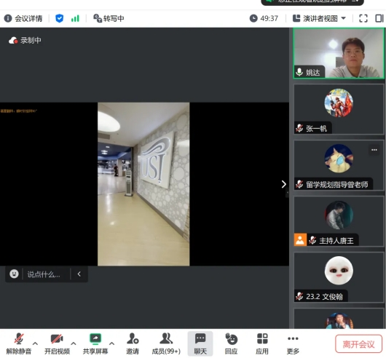Open the 会议详情 info icon
This screenshot has width=386, height=358.
click(x=8, y=18)
